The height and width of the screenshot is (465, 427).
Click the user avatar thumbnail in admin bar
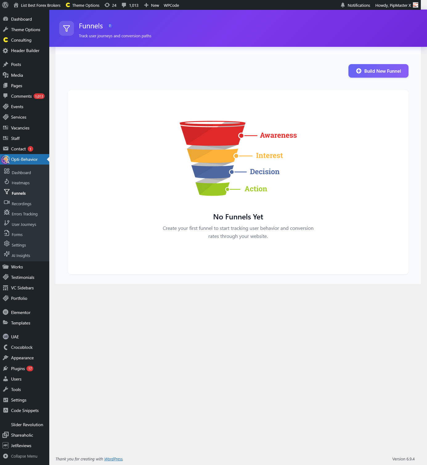tap(416, 5)
